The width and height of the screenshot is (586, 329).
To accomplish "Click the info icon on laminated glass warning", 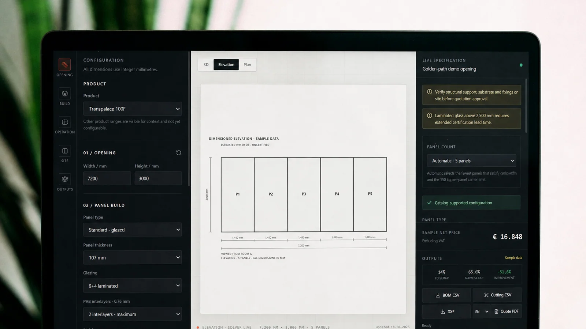I will click(430, 115).
